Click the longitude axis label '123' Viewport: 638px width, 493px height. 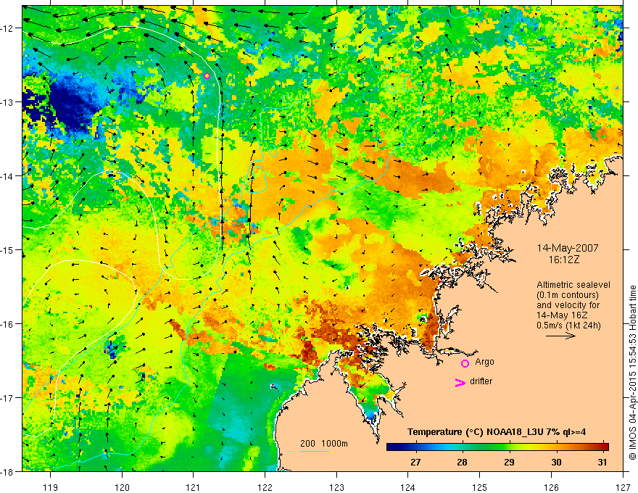coord(336,487)
